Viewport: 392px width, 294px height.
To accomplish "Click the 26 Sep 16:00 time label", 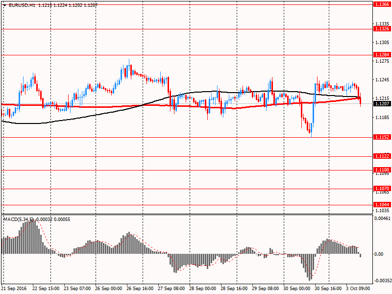I will click(140, 289).
